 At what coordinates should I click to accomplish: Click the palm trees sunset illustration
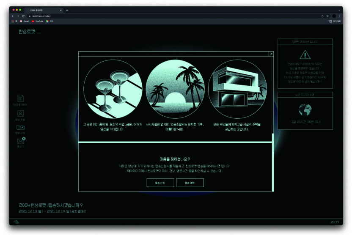(x=175, y=89)
